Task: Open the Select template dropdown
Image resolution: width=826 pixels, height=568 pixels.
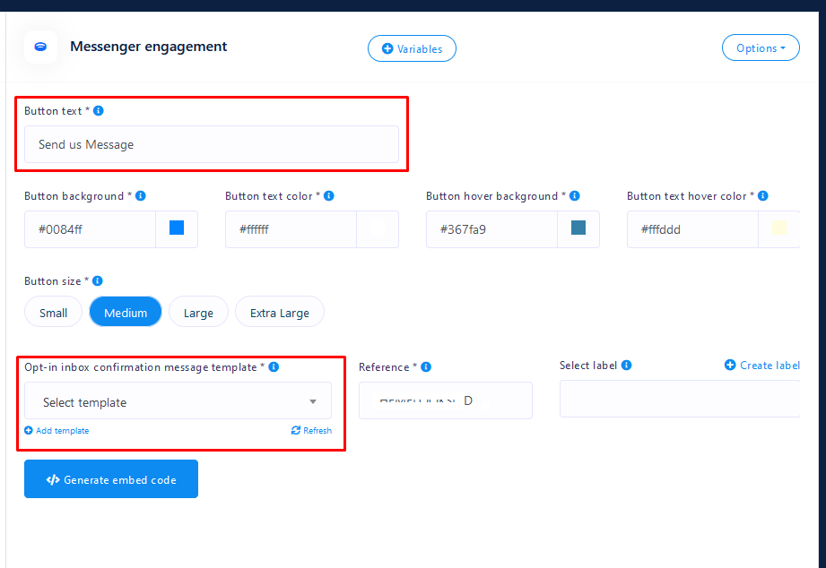Action: click(178, 402)
